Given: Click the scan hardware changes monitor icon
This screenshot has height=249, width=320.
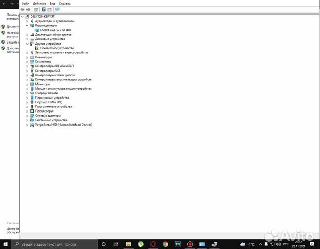Looking at the screenshot, I should point(57,9).
